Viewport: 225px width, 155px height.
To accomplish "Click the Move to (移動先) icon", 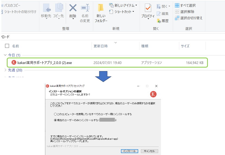I will point(47,8).
